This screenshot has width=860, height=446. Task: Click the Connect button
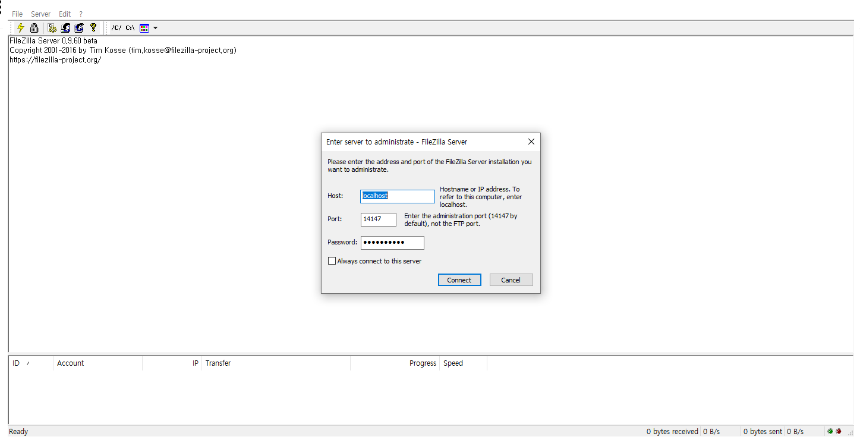pos(459,280)
